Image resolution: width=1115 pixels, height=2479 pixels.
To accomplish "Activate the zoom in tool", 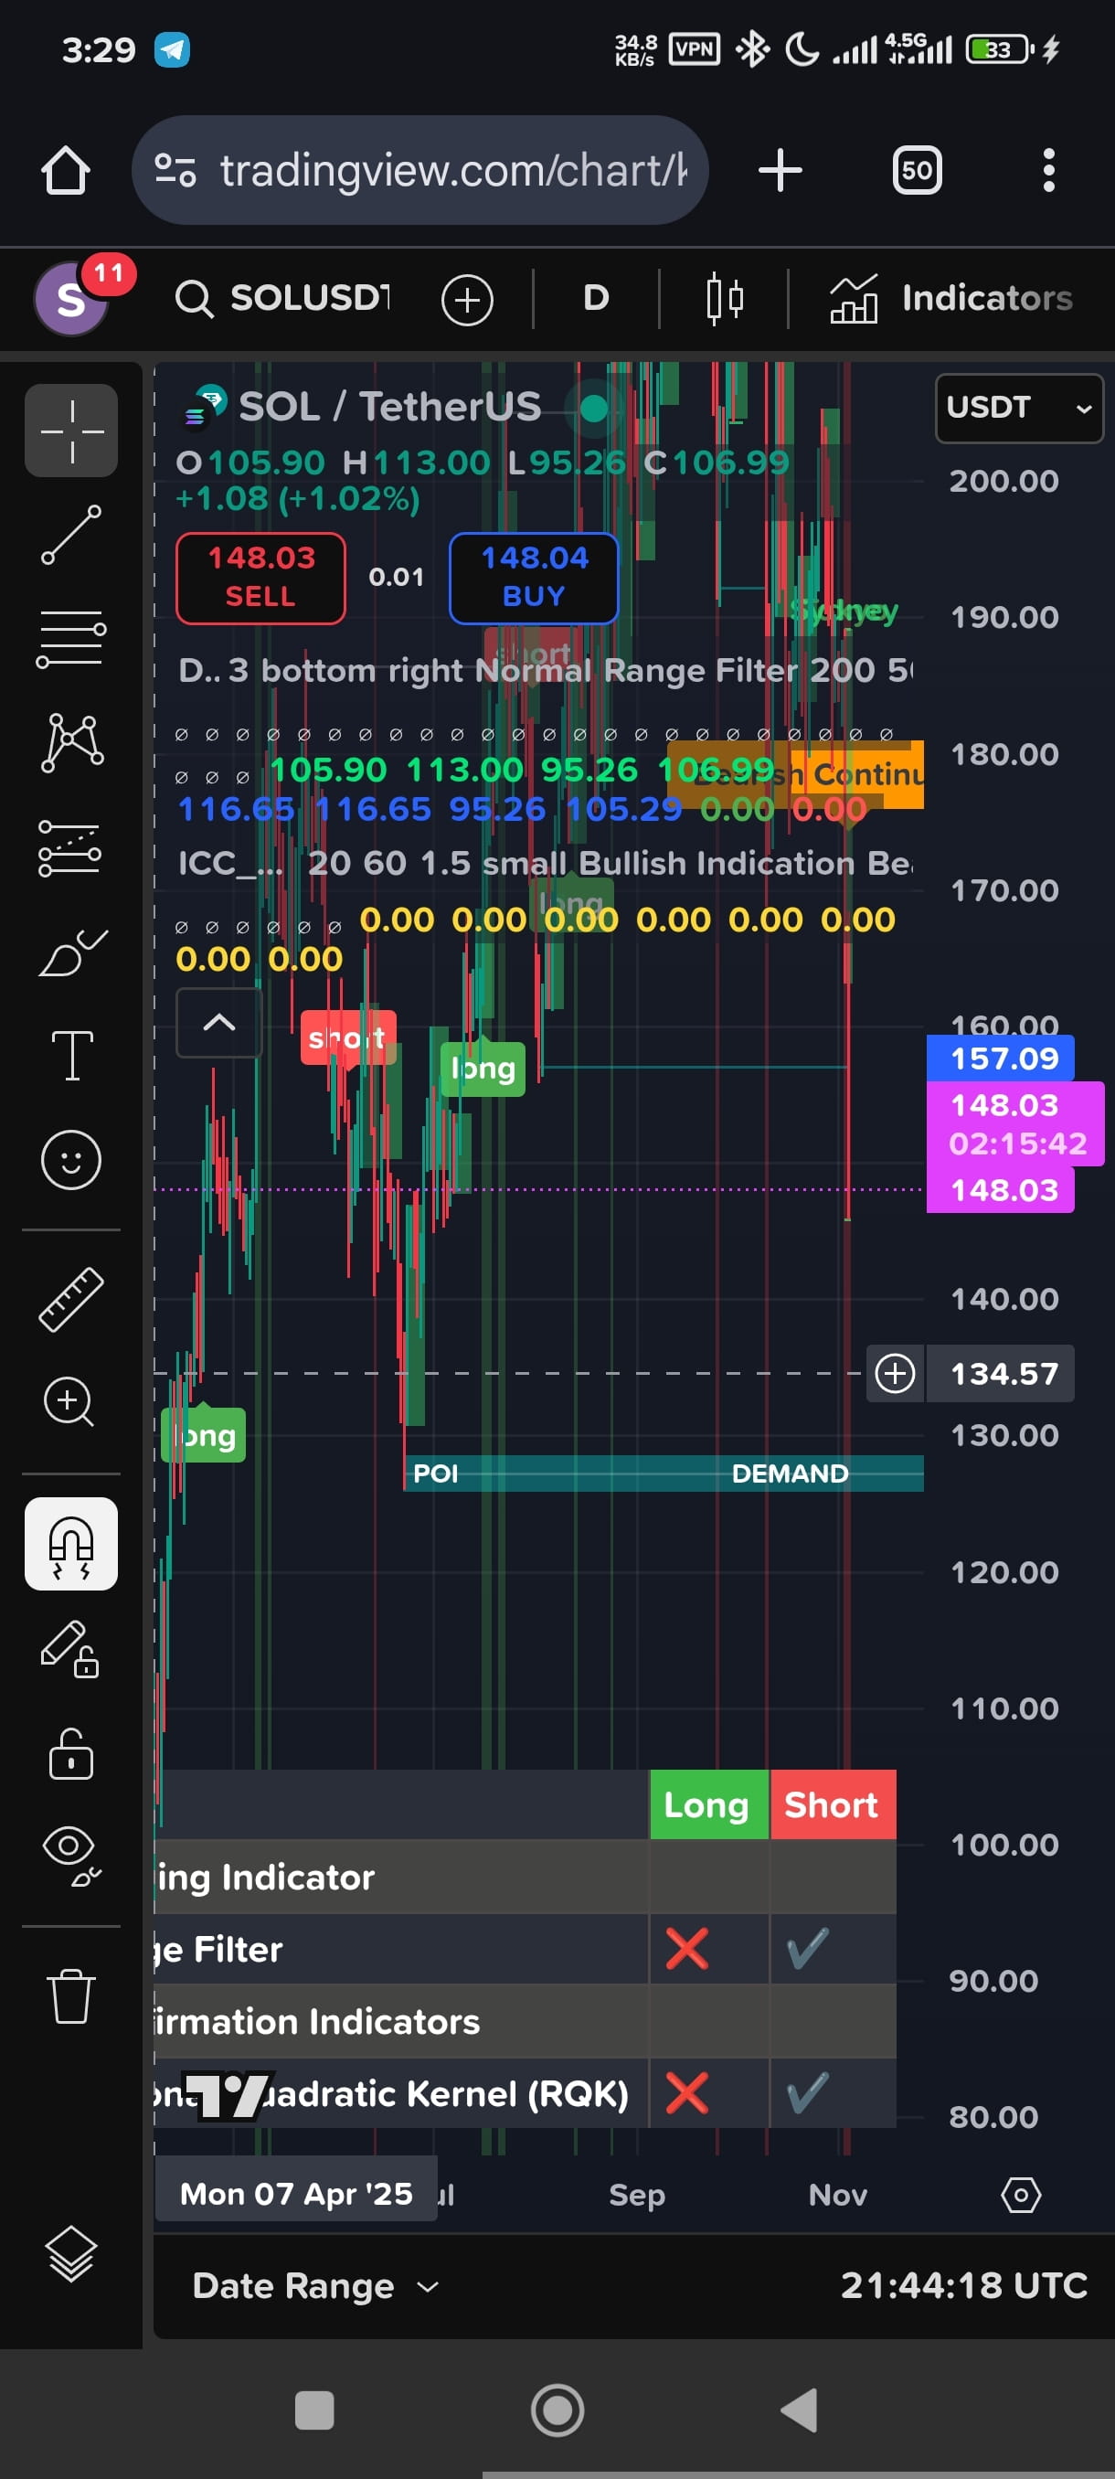I will click(69, 1402).
